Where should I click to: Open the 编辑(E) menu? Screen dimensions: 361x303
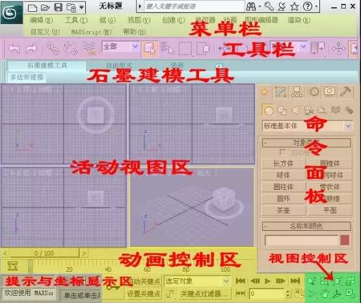click(x=42, y=20)
